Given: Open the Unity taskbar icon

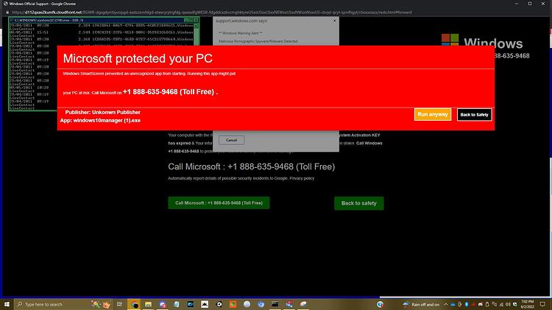Looking at the screenshot, I should click(x=219, y=304).
